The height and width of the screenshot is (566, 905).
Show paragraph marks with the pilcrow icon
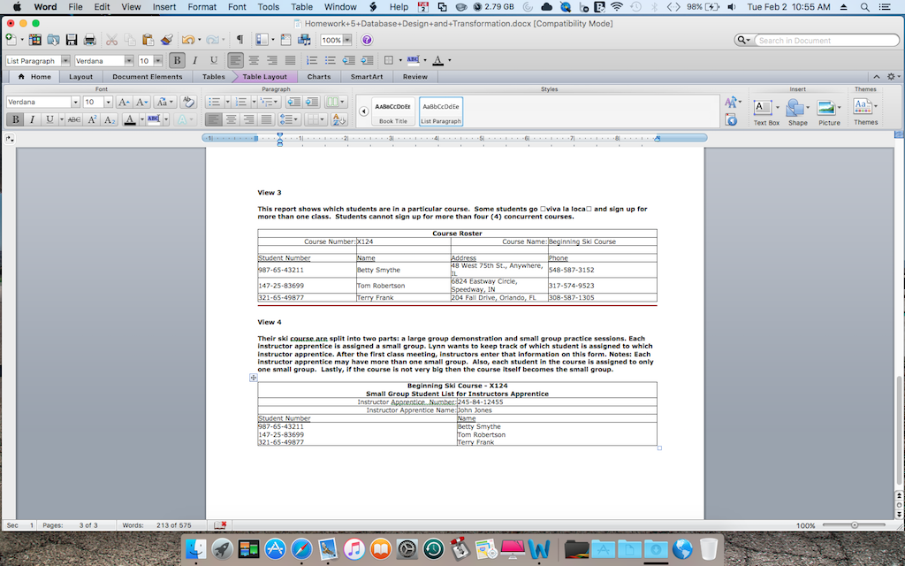tap(240, 40)
